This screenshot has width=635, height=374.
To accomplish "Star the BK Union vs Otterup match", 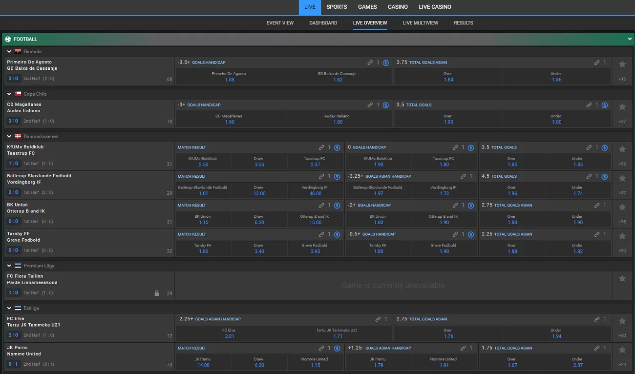I will click(622, 207).
